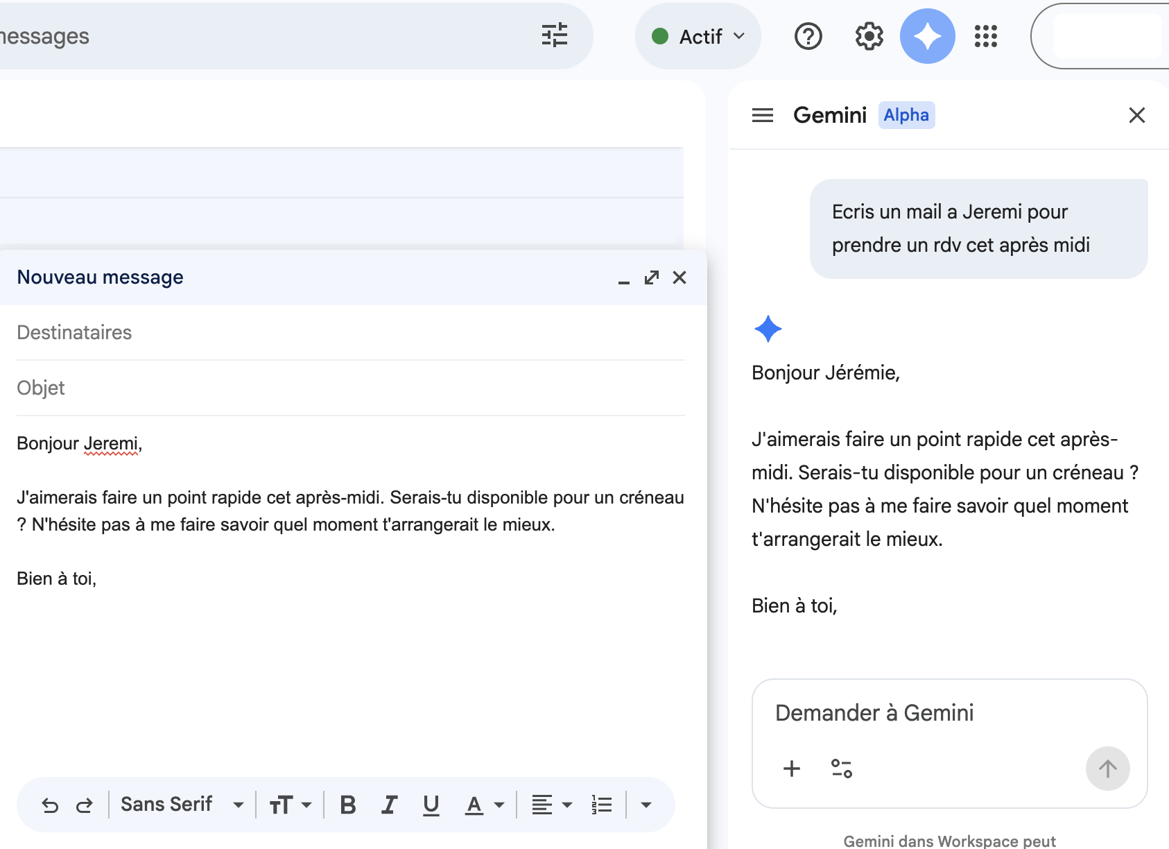Send the Gemini prompt with arrow button
The width and height of the screenshot is (1169, 849).
pyautogui.click(x=1107, y=769)
